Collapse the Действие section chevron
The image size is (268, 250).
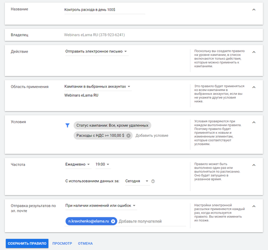tap(254, 52)
